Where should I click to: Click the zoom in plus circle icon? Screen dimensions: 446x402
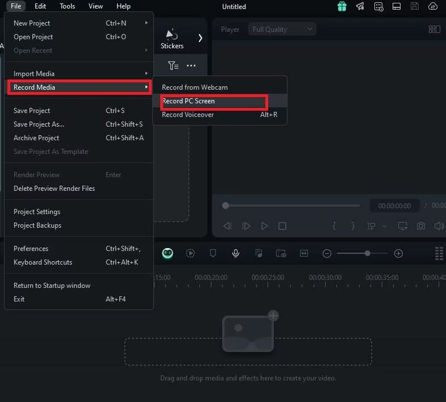(398, 253)
